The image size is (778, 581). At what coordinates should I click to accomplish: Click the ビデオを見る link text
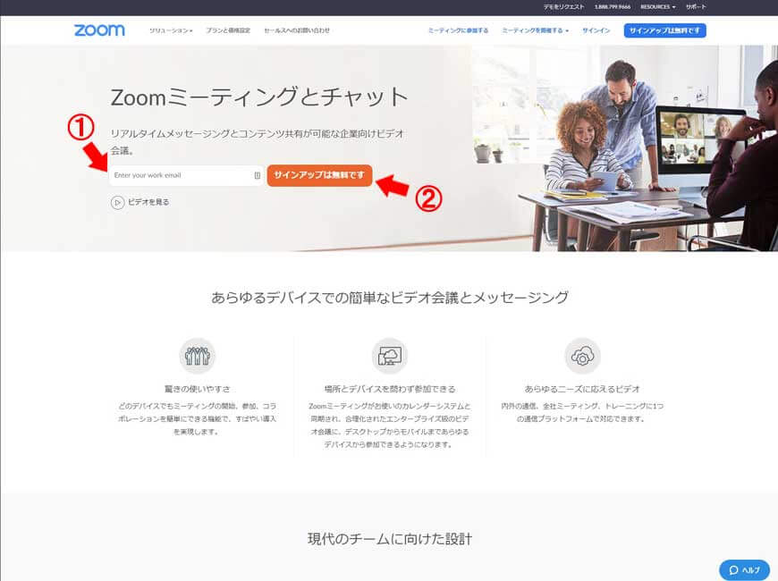[x=148, y=202]
